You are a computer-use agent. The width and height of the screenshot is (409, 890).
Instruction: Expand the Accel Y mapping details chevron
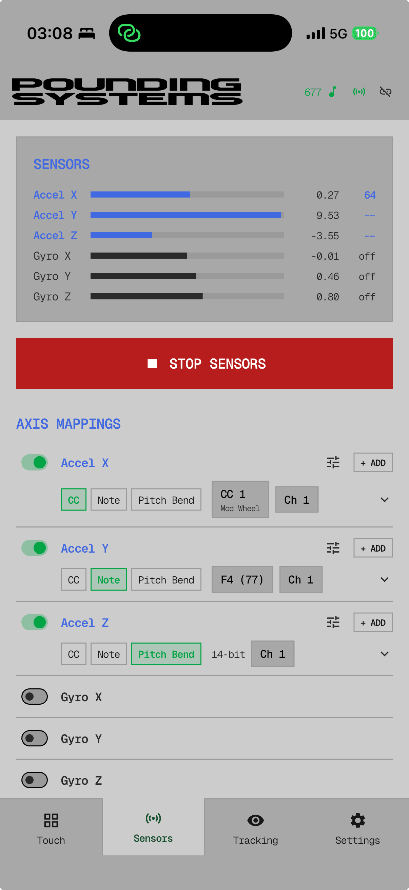pos(384,579)
